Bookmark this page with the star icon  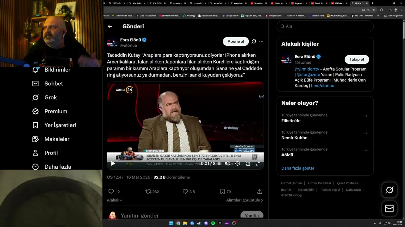373,10
